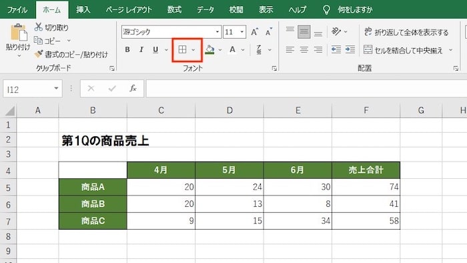Click the decrease indent icon
This screenshot has width=467, height=263.
point(336,50)
